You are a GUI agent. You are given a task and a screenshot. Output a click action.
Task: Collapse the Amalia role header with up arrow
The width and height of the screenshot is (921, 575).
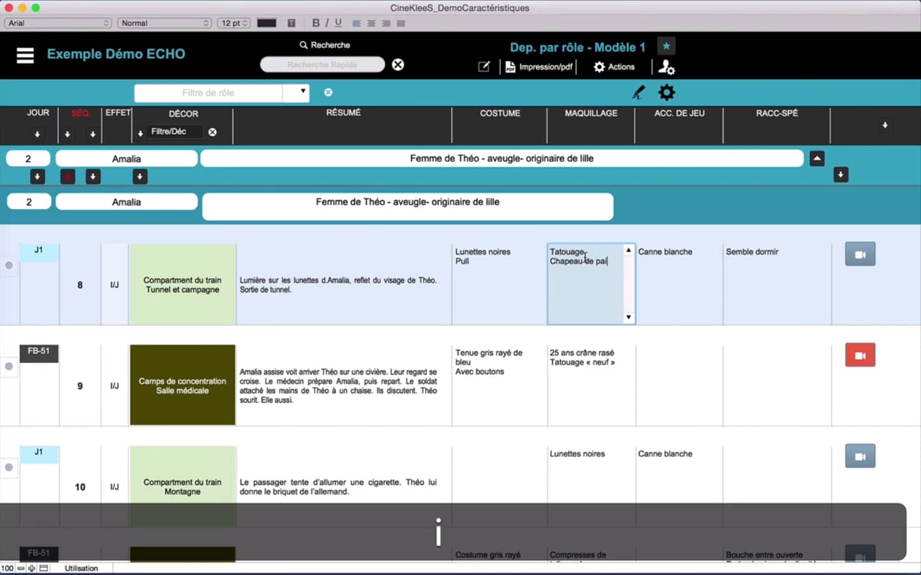coord(817,158)
